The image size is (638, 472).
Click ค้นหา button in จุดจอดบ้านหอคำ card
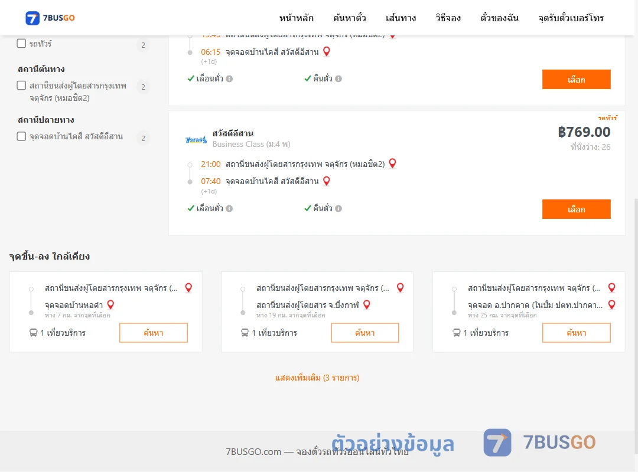(154, 333)
